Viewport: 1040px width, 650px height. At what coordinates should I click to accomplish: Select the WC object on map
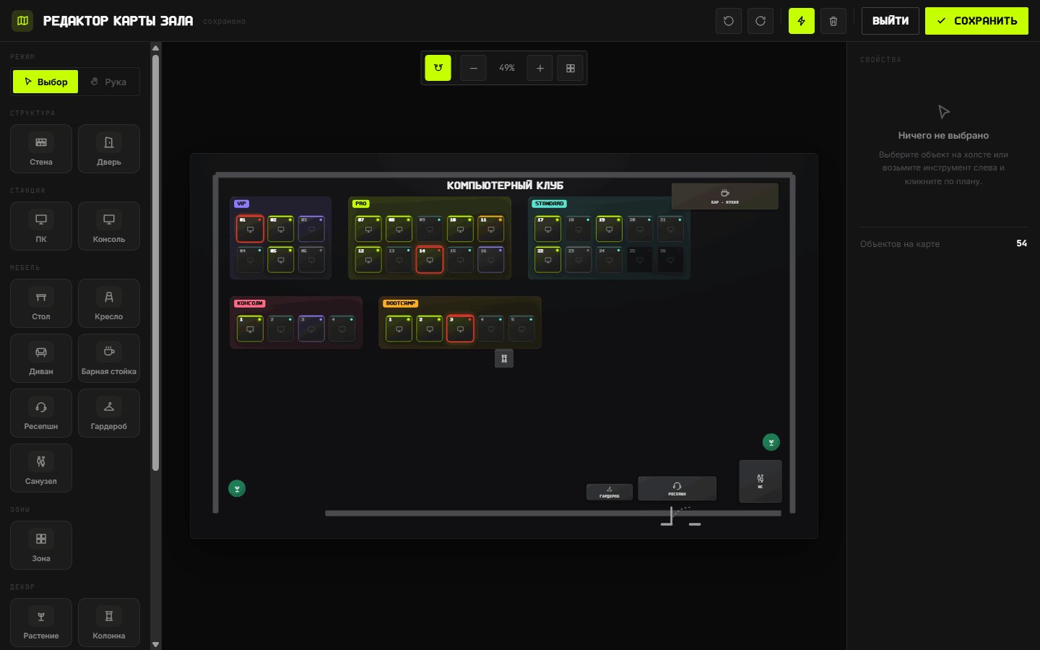coord(760,481)
